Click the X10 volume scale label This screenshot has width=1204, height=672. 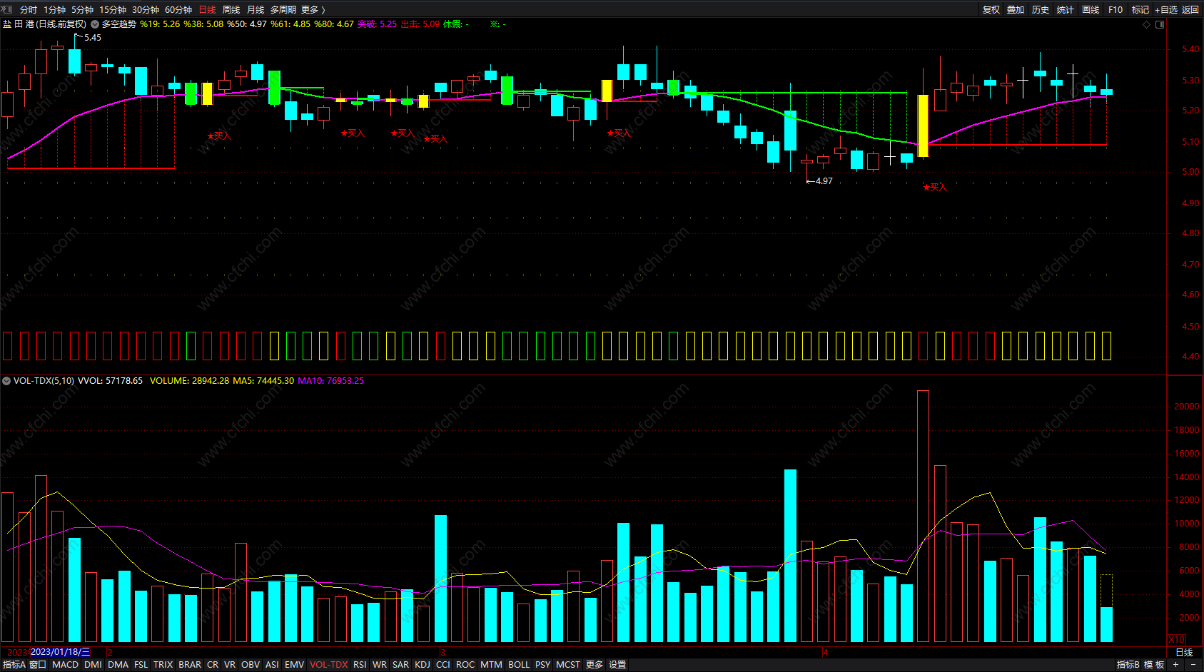[x=1176, y=640]
